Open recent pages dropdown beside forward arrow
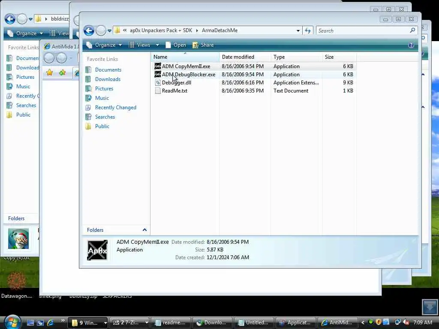This screenshot has width=439, height=329. [x=109, y=31]
